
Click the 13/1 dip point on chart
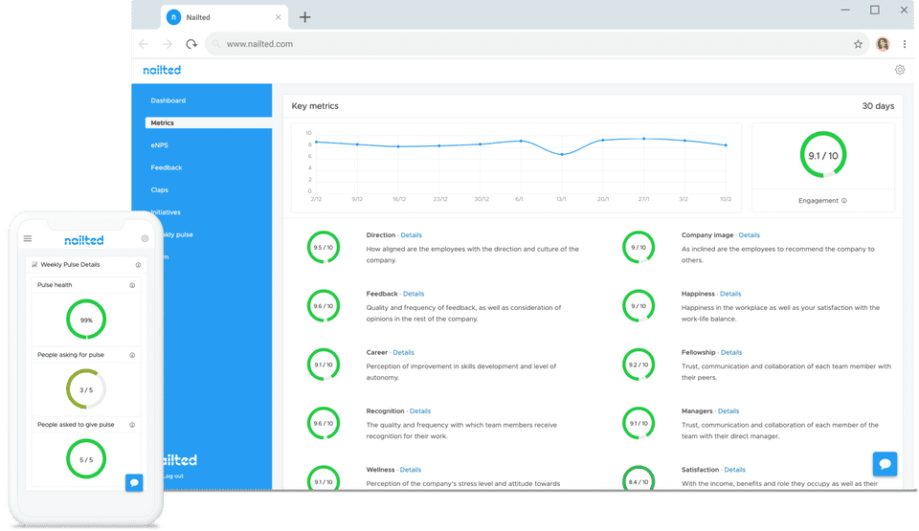tap(562, 154)
